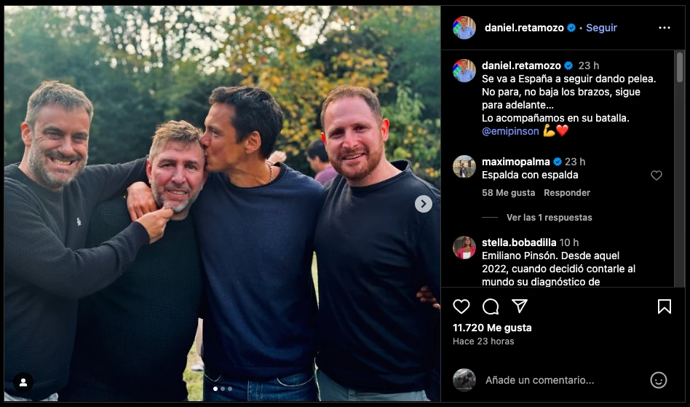View likes on maximopalma's comment (58 Me gusta)
Screen dimensions: 690x407
pos(508,193)
